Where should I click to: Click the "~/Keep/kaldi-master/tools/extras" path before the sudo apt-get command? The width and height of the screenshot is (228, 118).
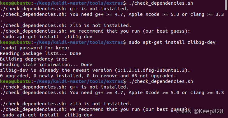click(78, 42)
